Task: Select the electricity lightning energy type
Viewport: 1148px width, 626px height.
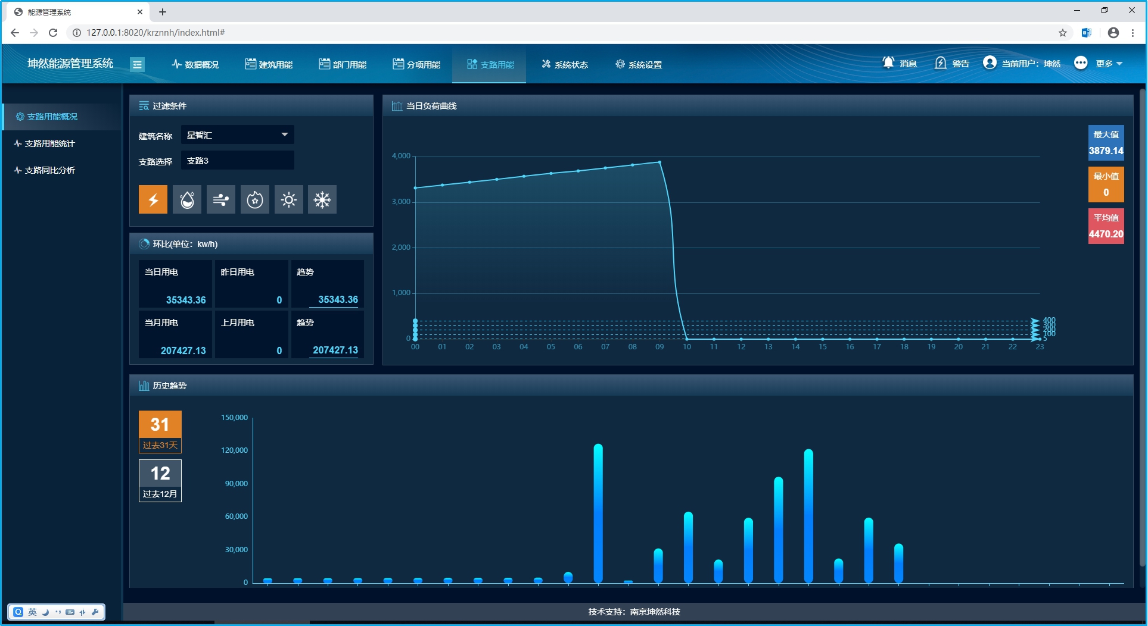Action: point(153,199)
